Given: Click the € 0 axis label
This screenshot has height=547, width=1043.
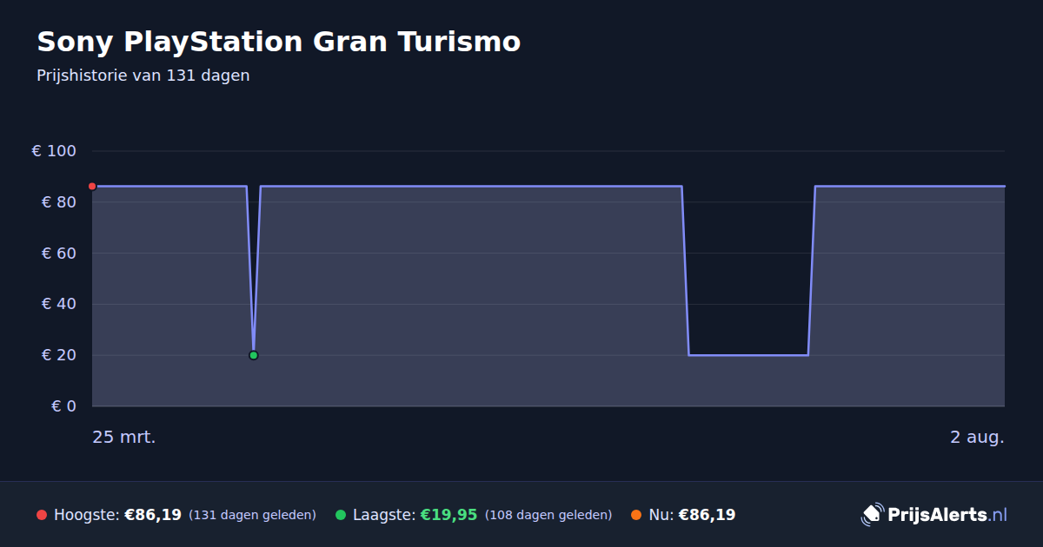Looking at the screenshot, I should 63,406.
